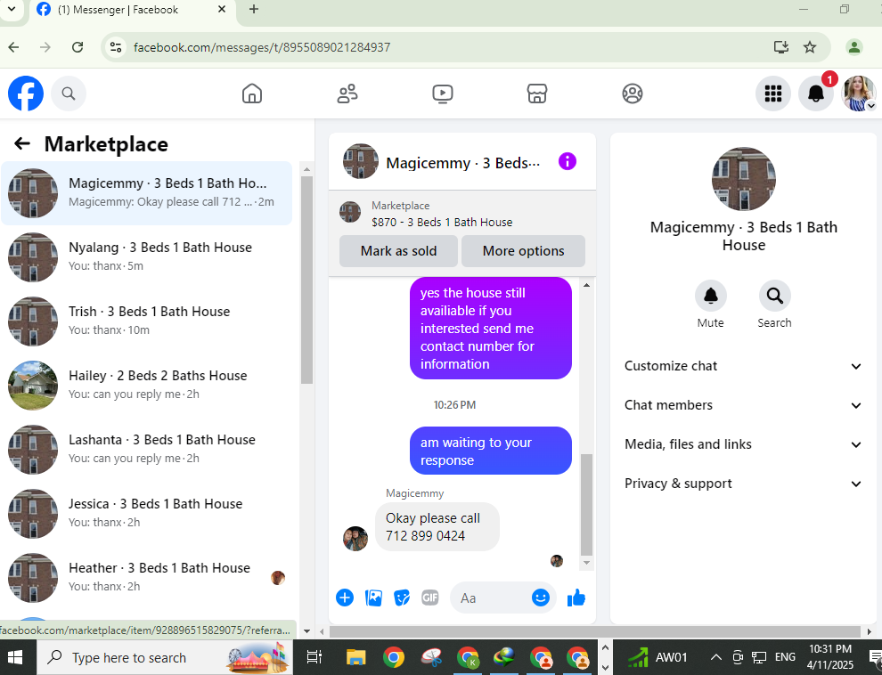This screenshot has height=675, width=882.
Task: Open Nyalang 3 Beds 1 Bath House chat
Action: [146, 256]
